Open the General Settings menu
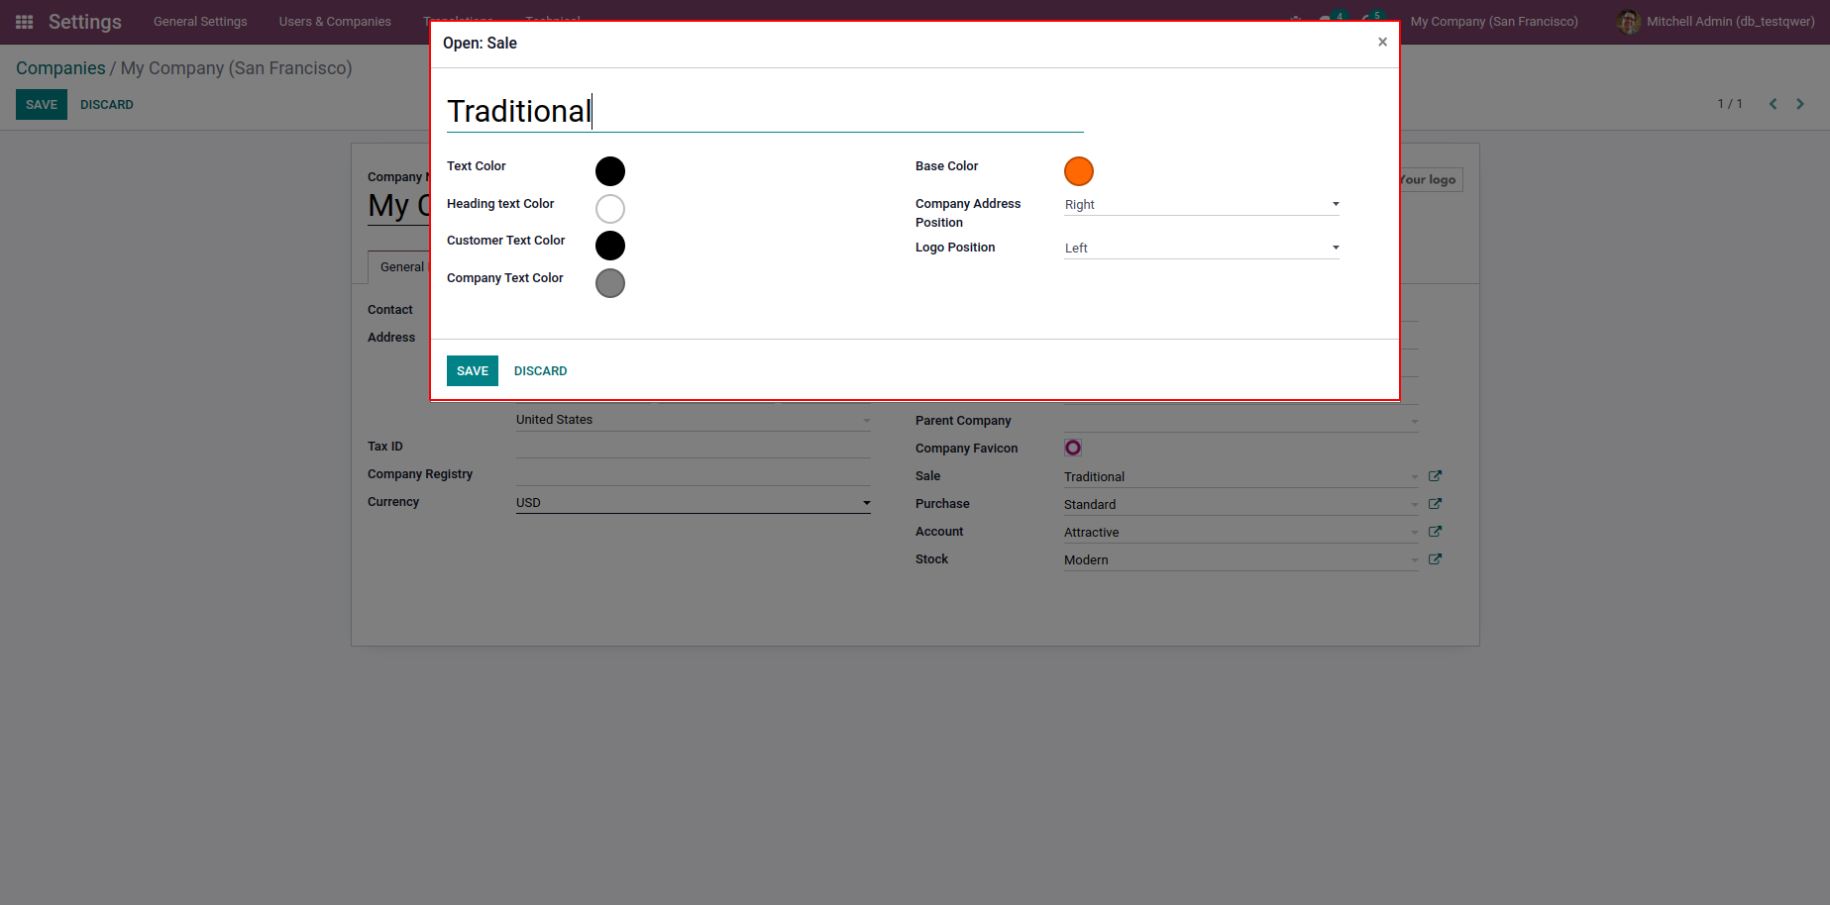The image size is (1830, 905). (200, 22)
